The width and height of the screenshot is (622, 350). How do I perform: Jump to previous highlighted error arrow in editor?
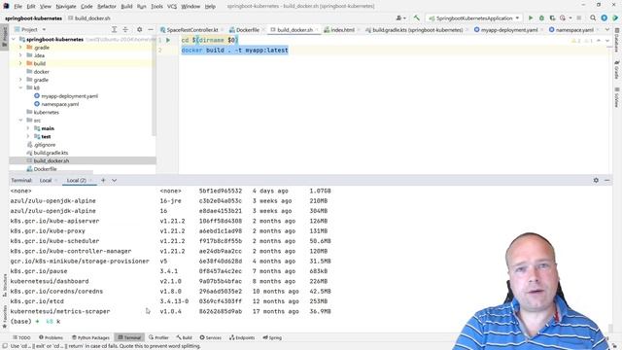599,41
